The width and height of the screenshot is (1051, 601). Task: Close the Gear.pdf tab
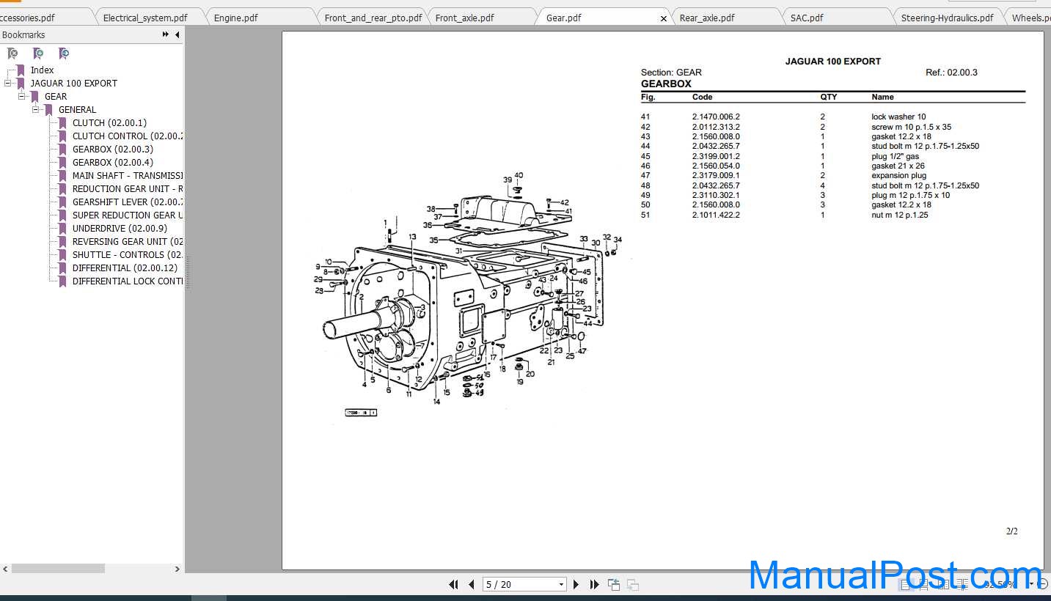[x=664, y=18]
